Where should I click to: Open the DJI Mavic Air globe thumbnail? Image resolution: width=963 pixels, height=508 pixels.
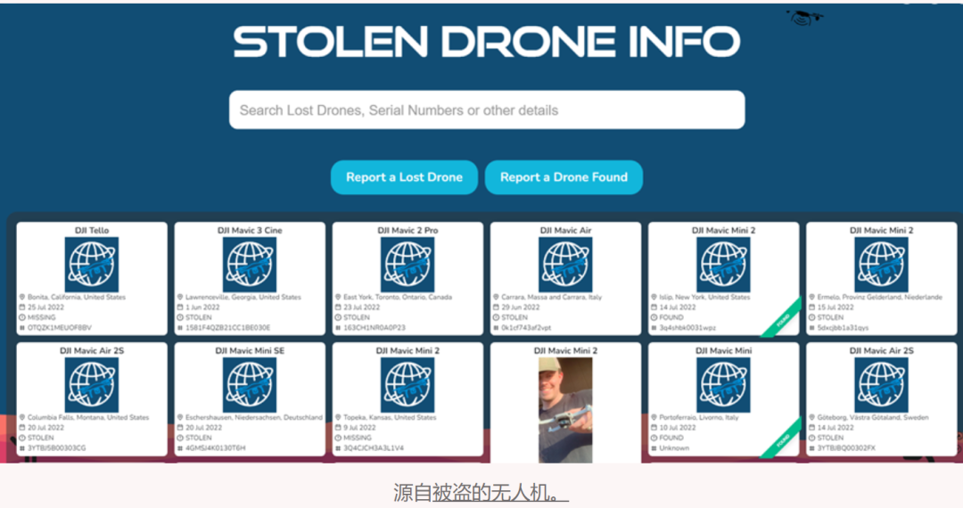(x=565, y=265)
